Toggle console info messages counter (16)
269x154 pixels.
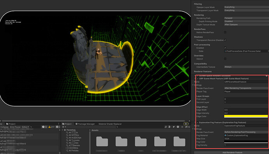pos(44,127)
